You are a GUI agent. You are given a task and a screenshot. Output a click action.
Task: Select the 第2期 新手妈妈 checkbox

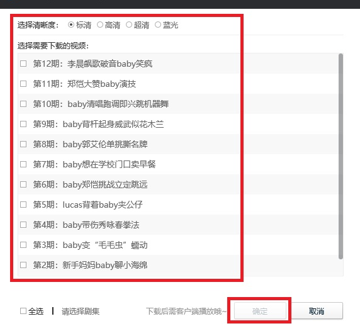[x=23, y=265]
